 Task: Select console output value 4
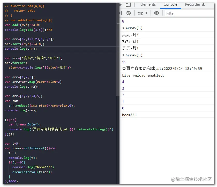click(123, 82)
